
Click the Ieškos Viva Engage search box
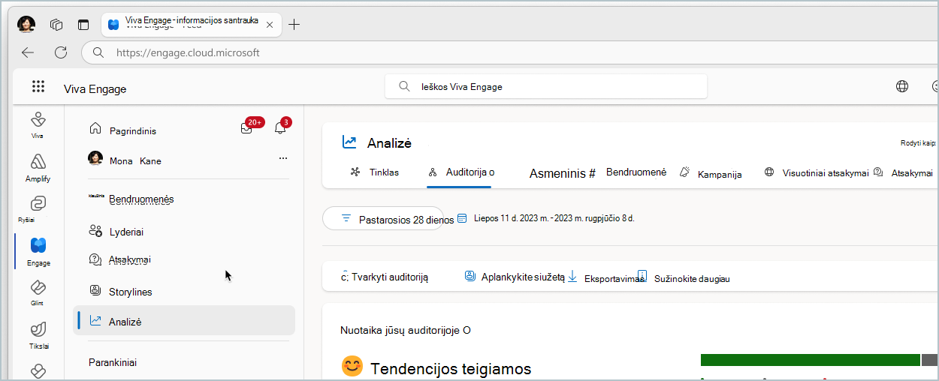click(546, 86)
